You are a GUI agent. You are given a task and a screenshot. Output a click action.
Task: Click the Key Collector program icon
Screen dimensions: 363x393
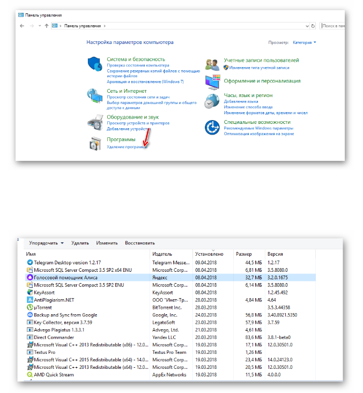coord(30,322)
